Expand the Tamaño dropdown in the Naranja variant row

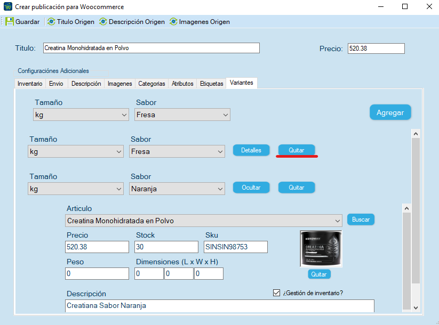(x=76, y=189)
